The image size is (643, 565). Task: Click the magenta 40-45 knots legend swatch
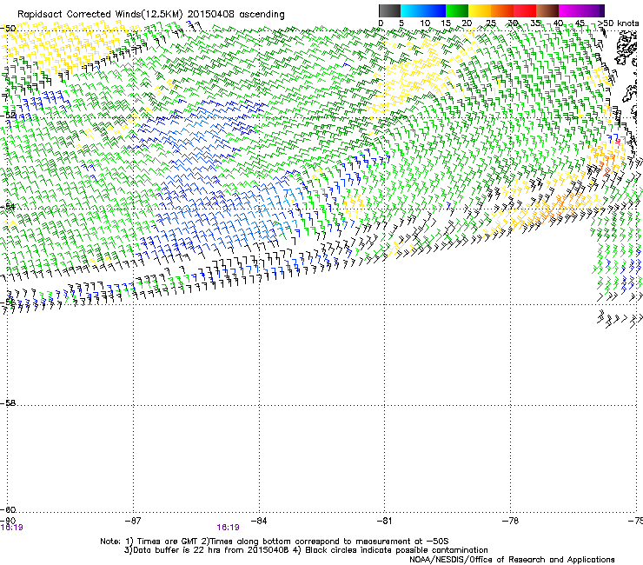click(570, 10)
